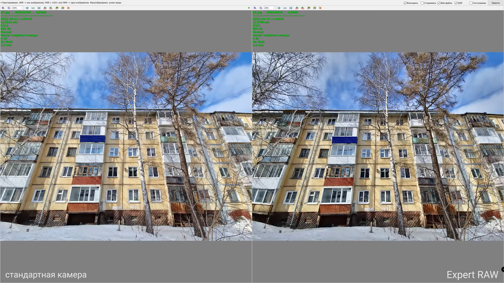Screen dimensions: 504x283
Task: Click zoom in icon in left panel toolbar
Action: coord(3,8)
